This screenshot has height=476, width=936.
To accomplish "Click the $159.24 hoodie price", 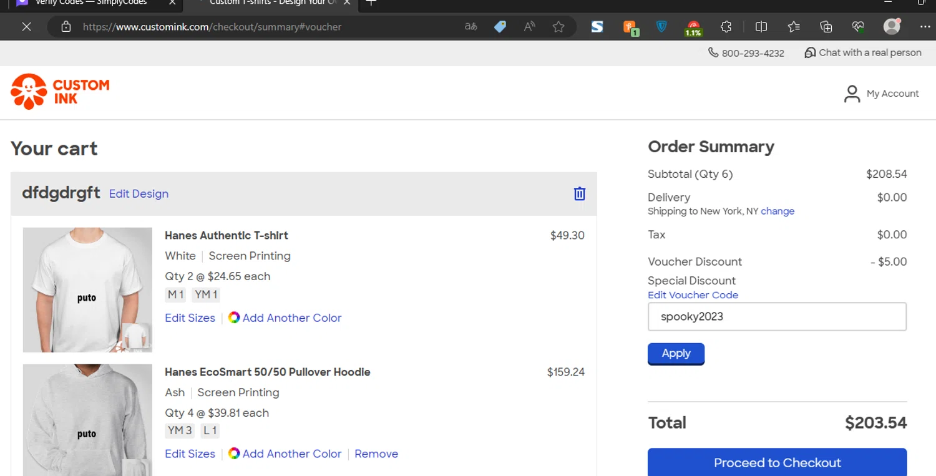I will (x=566, y=372).
